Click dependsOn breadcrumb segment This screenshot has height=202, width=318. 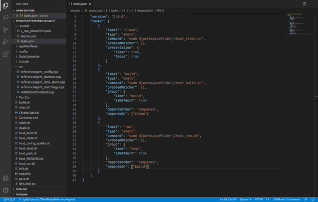(143, 11)
